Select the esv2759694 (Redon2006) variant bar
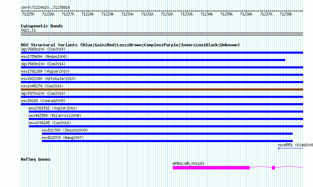 point(153,60)
